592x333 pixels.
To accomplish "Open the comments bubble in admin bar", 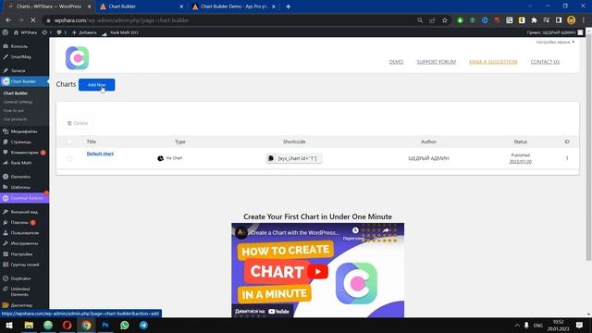I will point(62,32).
